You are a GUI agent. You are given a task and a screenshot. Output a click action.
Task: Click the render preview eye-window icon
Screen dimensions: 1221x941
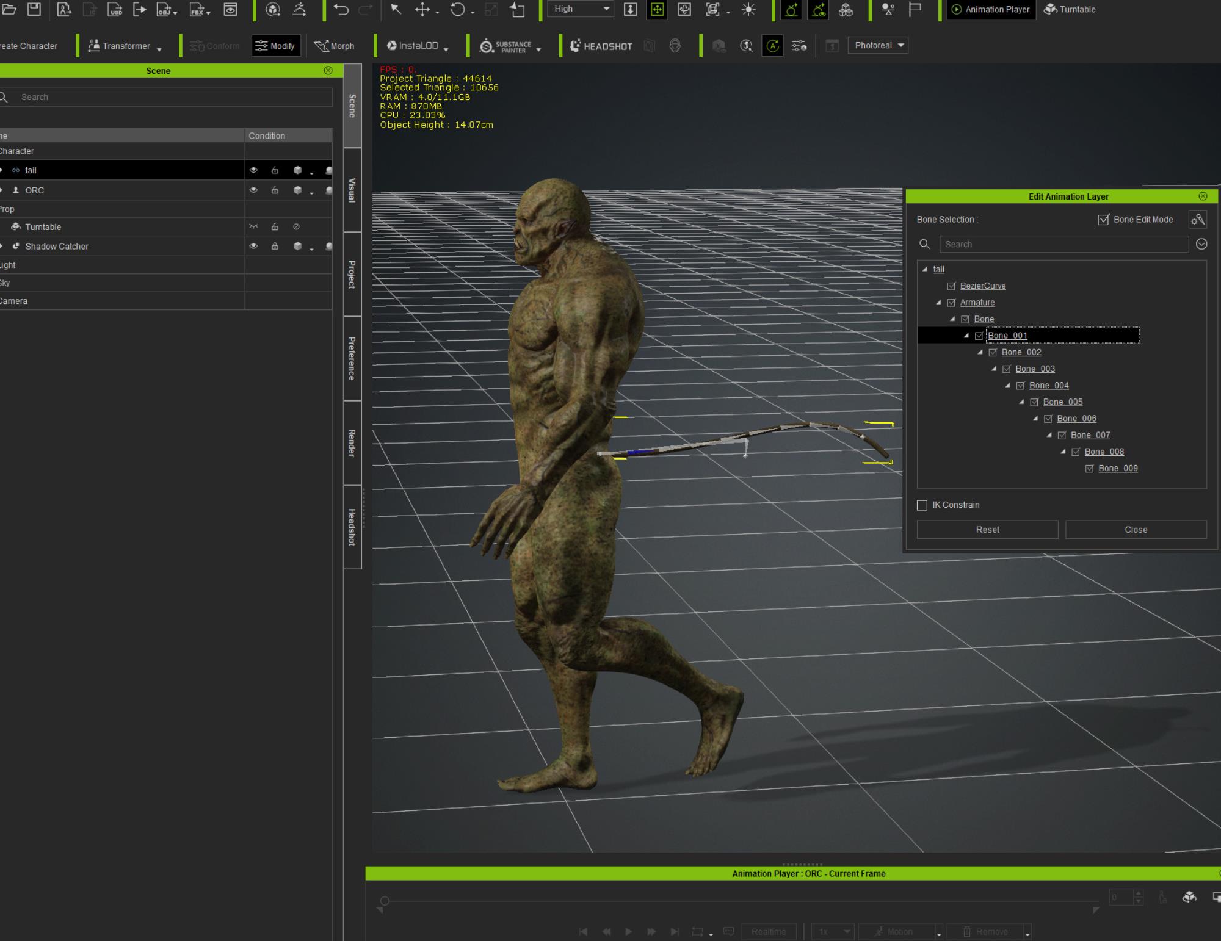point(230,9)
